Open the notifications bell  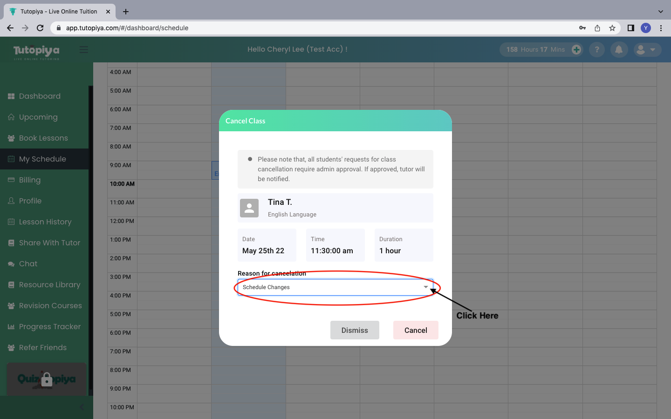tap(619, 49)
